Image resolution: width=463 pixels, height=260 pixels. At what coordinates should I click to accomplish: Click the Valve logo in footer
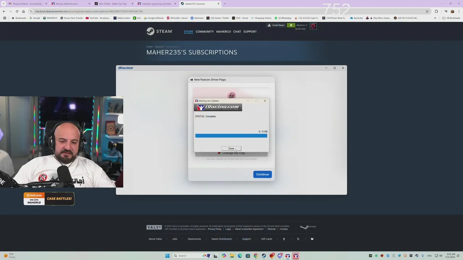(x=154, y=227)
